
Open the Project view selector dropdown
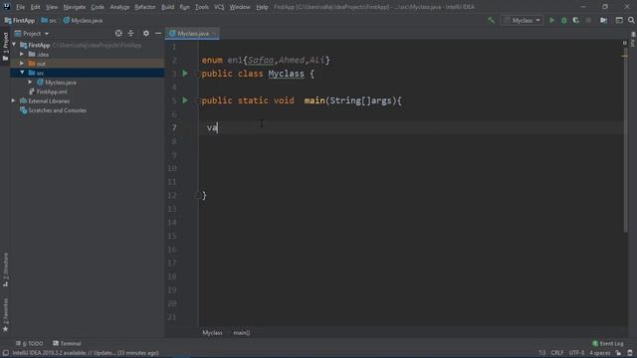pyautogui.click(x=32, y=33)
